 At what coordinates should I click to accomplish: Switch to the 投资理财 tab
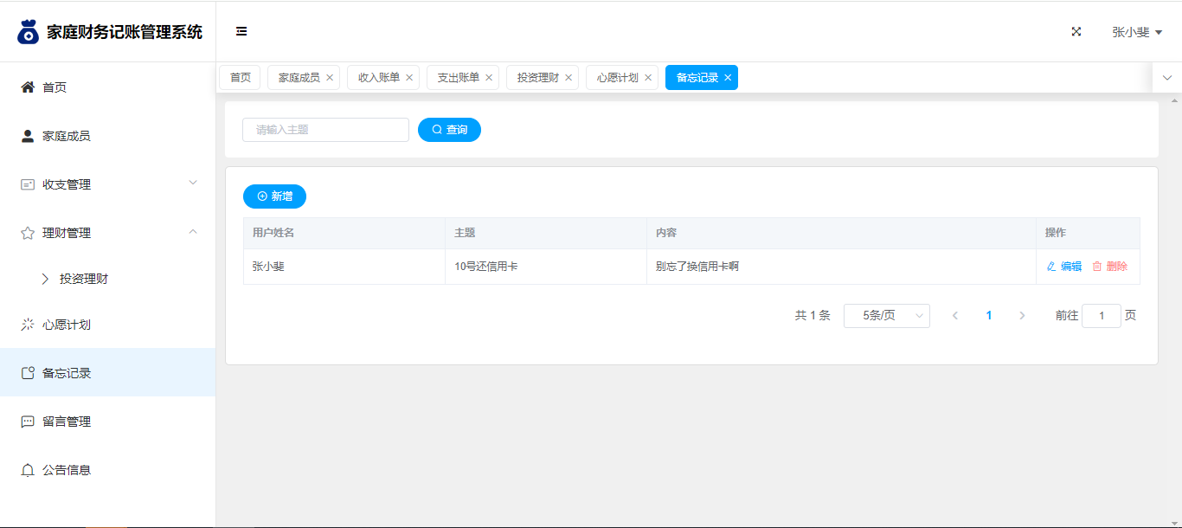(x=537, y=78)
